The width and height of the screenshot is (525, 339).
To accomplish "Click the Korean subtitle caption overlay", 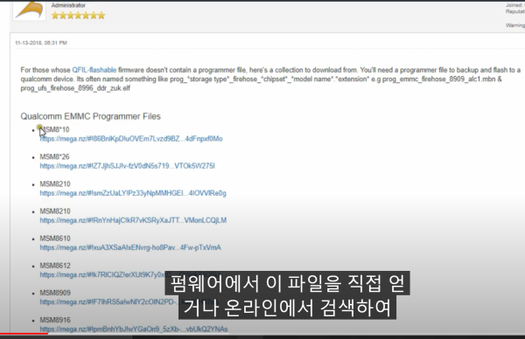I will 287,295.
